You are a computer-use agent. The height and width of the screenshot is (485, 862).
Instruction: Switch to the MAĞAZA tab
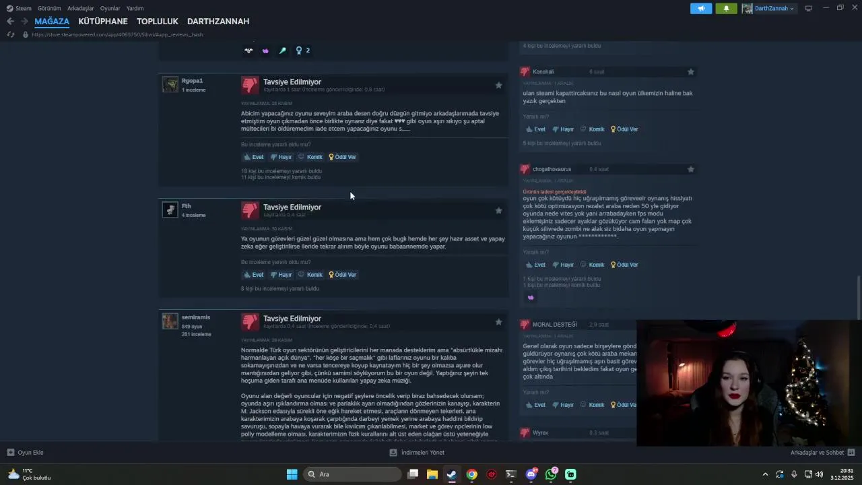pos(52,22)
